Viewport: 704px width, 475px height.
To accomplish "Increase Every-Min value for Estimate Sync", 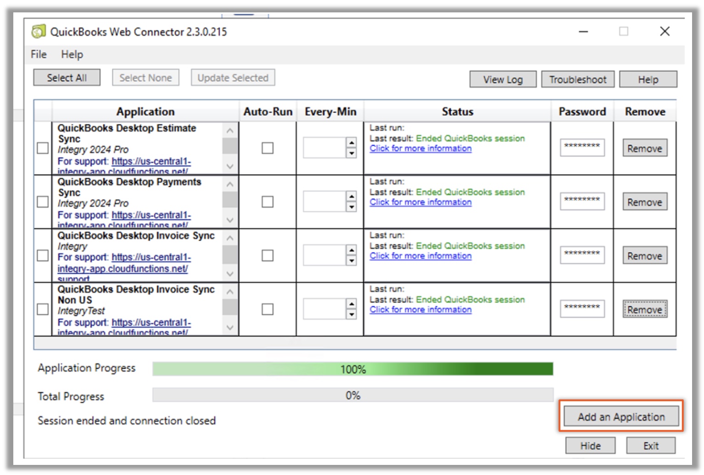I will coord(352,143).
